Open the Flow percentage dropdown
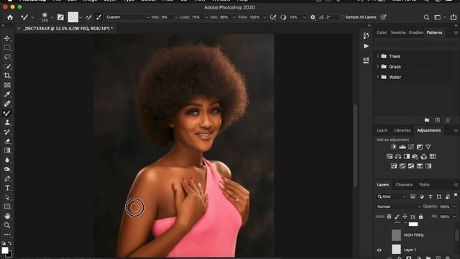Image resolution: width=460 pixels, height=259 pixels. (x=264, y=17)
